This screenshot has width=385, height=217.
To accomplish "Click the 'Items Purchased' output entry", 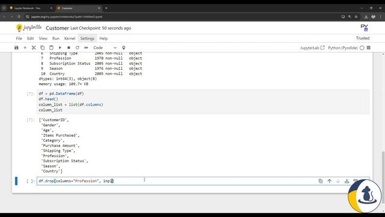I will (x=60, y=135).
